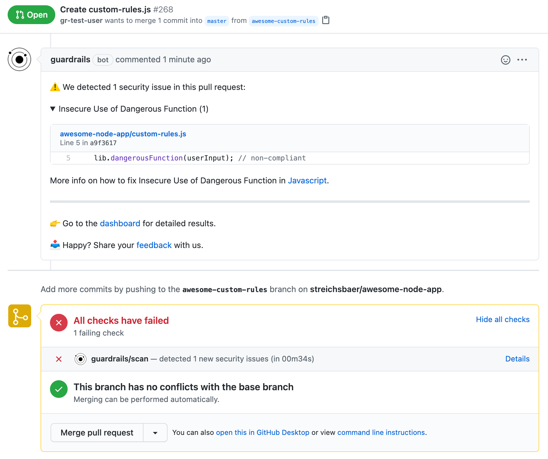The height and width of the screenshot is (459, 548).
Task: Click the guardrails/scan check logo icon
Action: pyautogui.click(x=81, y=359)
